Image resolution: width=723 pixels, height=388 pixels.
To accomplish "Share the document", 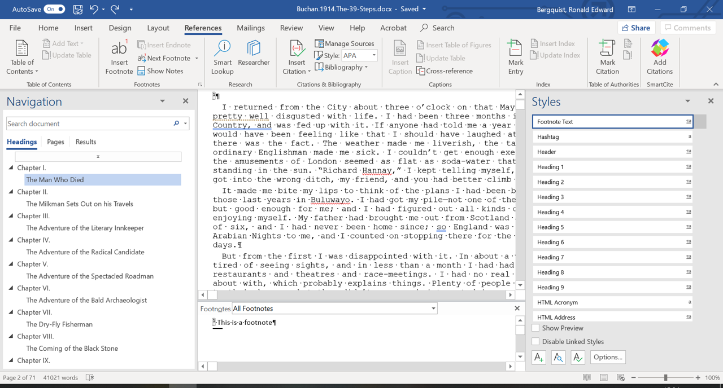I will pyautogui.click(x=636, y=28).
